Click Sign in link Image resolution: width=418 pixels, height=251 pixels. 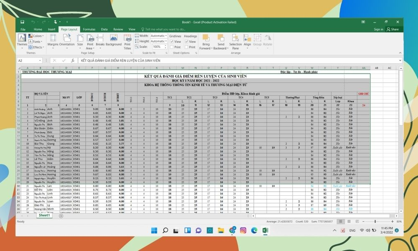[378, 29]
